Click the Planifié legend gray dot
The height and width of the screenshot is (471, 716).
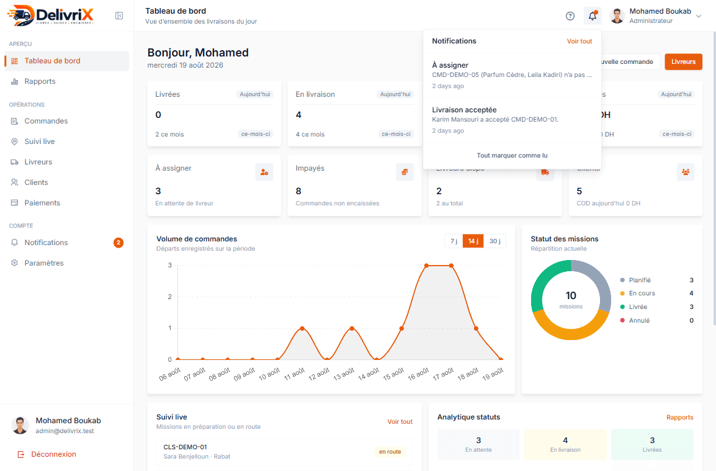click(x=622, y=280)
